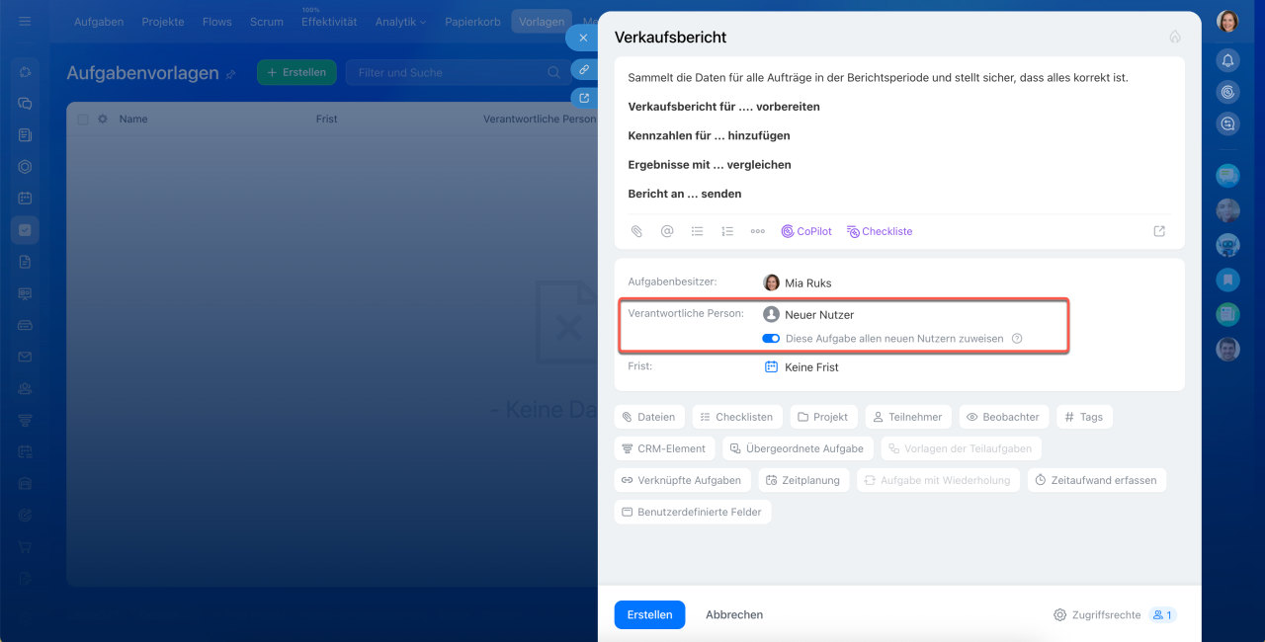The width and height of the screenshot is (1265, 642).
Task: Add Beobachter to the template
Action: tap(1004, 417)
